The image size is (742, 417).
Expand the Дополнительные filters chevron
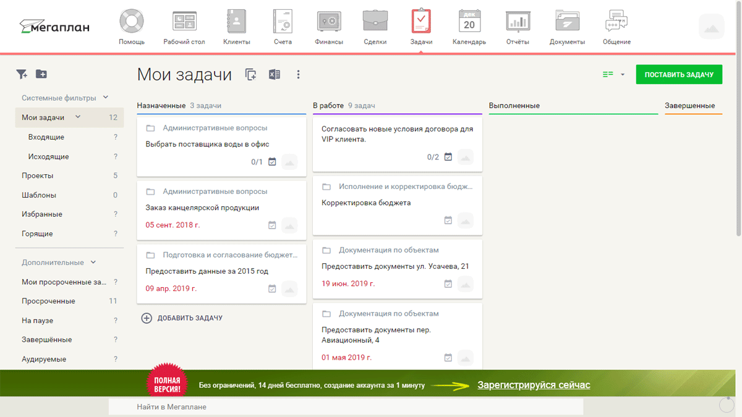click(93, 263)
